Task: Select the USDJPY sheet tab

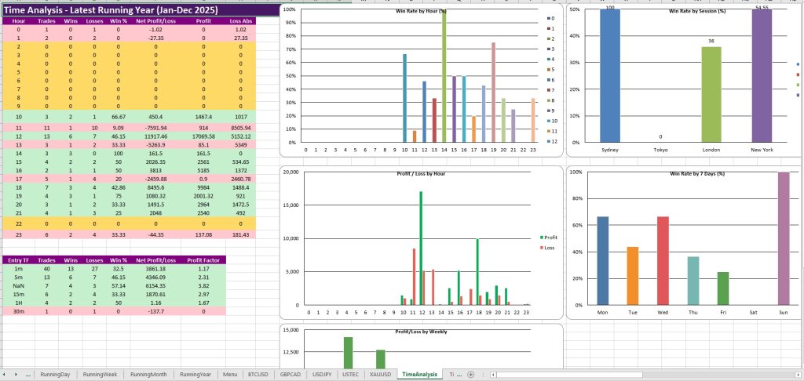Action: coord(321,375)
